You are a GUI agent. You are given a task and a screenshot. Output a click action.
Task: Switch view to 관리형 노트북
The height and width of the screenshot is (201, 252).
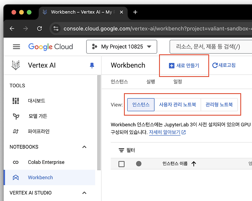point(220,105)
